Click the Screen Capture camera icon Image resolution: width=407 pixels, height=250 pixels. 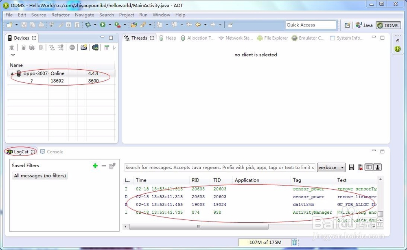83,48
